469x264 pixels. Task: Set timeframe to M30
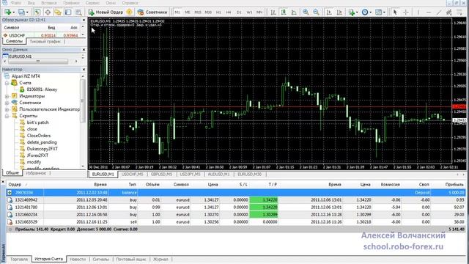[x=208, y=12]
